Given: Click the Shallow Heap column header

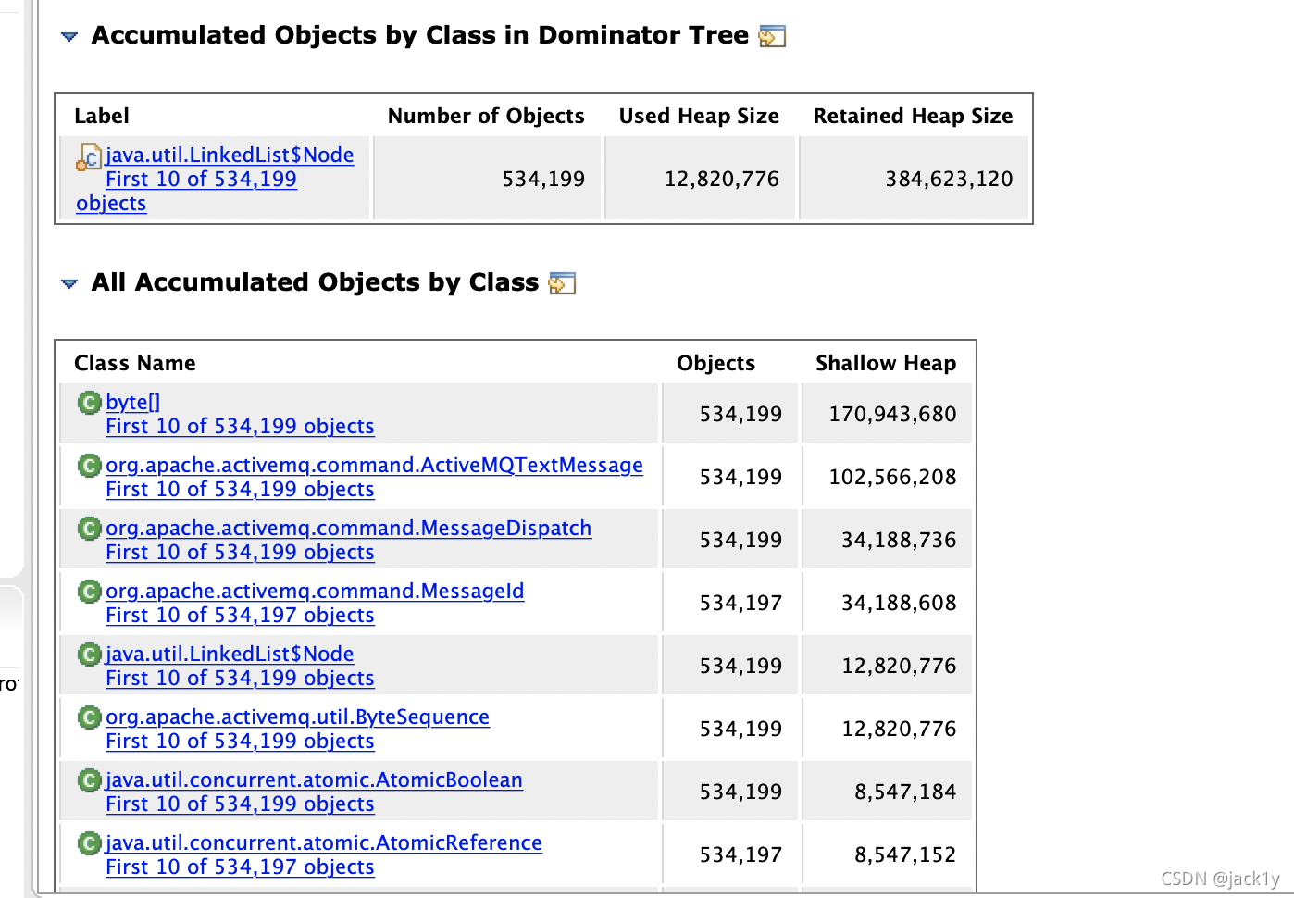Looking at the screenshot, I should [886, 363].
